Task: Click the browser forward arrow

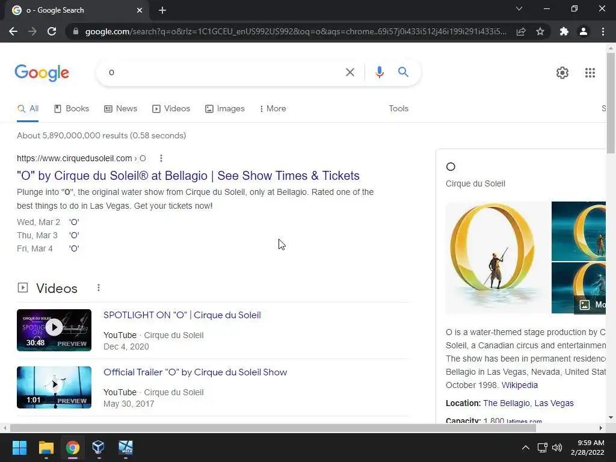Action: coord(32,31)
